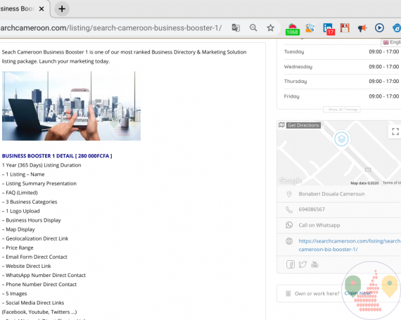Click the Thursday opening hours row
Screen dimensions: 401x320
tap(341, 82)
